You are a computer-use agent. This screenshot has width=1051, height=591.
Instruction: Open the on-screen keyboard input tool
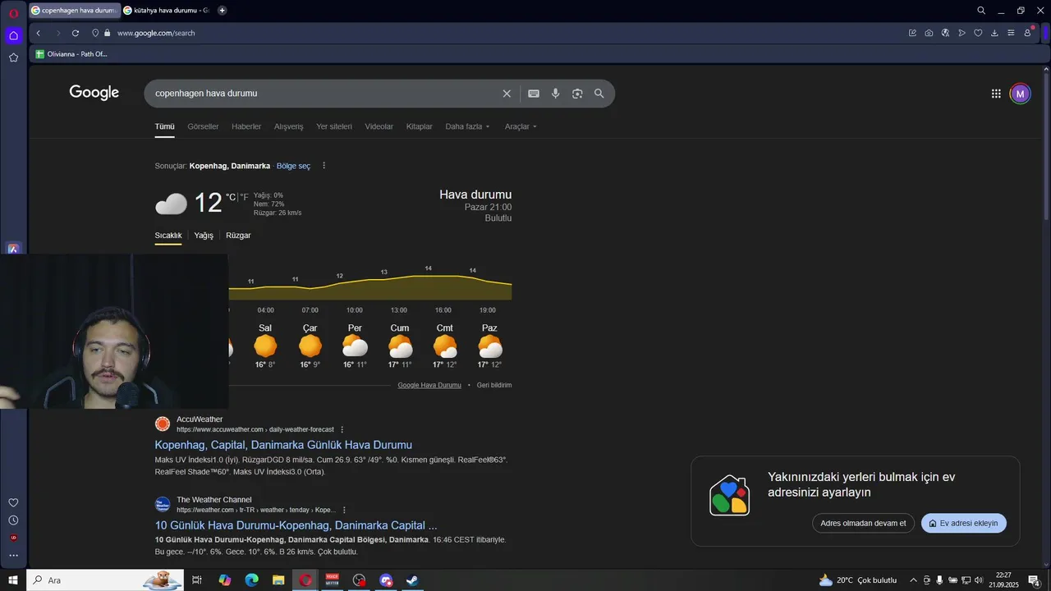tap(534, 94)
